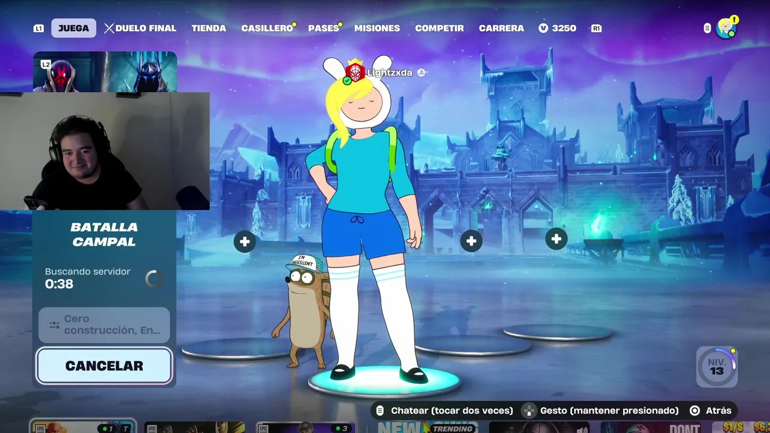The height and width of the screenshot is (433, 770).
Task: Open the Cero construcción mode settings
Action: (x=104, y=325)
